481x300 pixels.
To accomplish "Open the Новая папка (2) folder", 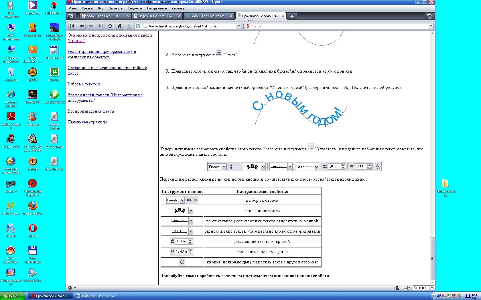I will coord(445,187).
